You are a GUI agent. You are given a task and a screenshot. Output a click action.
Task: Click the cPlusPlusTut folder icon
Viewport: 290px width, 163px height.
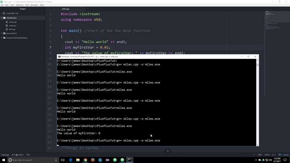(x=4, y=18)
